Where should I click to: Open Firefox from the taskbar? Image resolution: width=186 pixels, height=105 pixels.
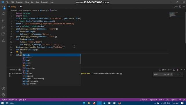pos(94,103)
